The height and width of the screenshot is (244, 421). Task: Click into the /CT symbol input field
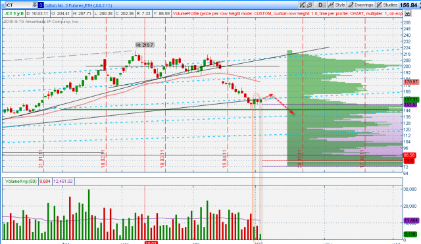pos(18,5)
